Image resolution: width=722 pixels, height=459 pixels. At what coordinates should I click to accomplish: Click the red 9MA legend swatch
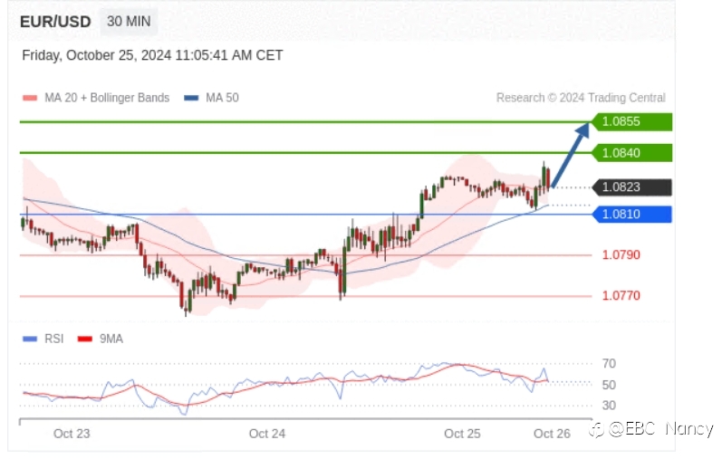point(85,339)
